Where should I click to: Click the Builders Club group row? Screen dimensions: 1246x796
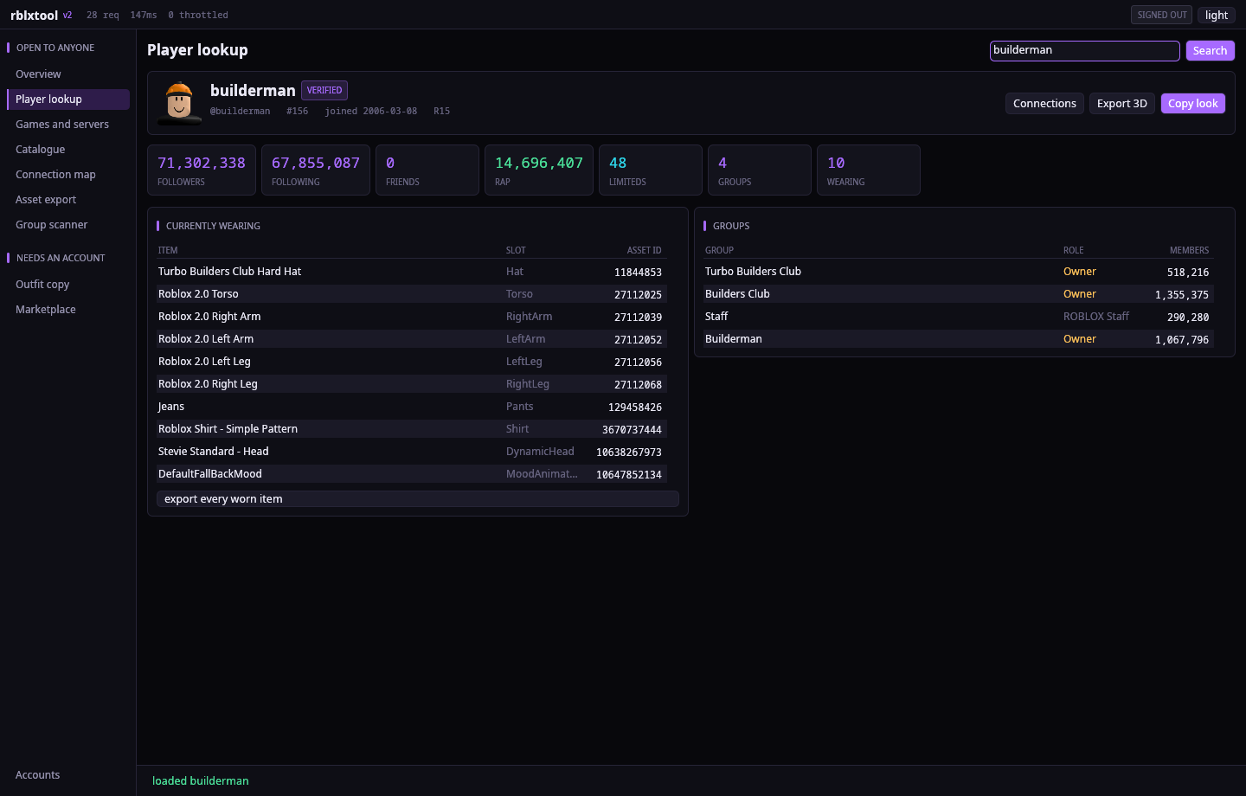(x=959, y=294)
